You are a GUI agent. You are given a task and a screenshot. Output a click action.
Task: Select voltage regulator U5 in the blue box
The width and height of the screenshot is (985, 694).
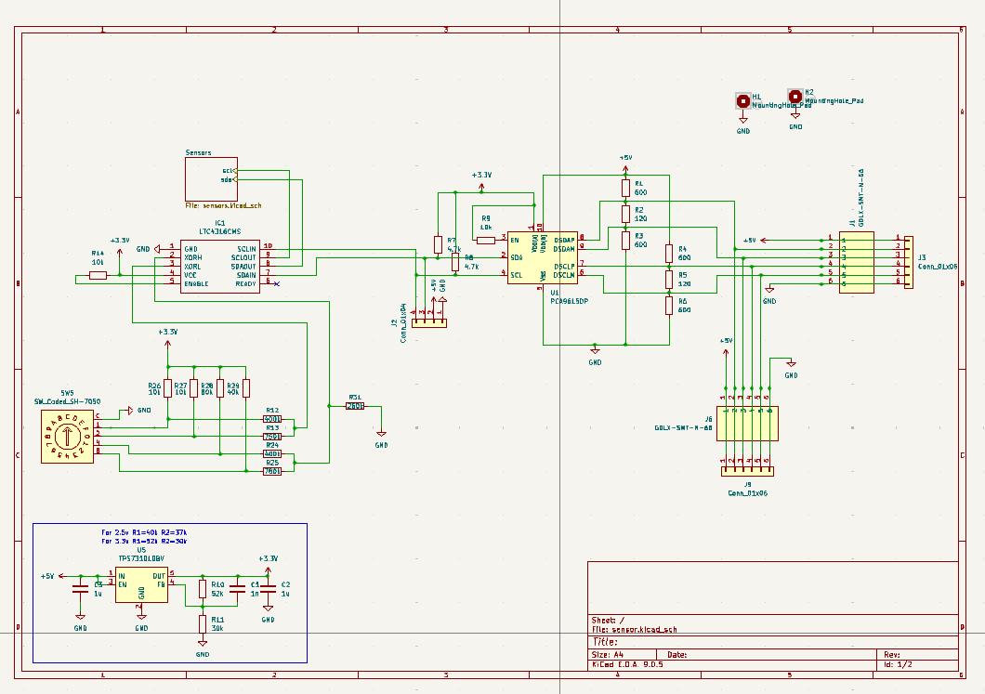click(x=139, y=586)
